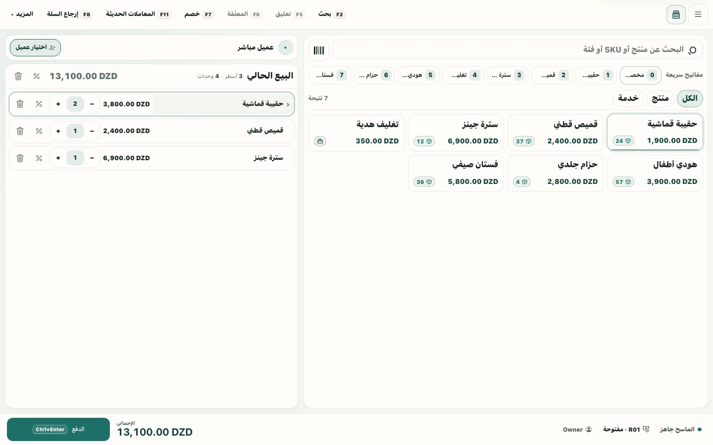Open the hamburger menu icon
The image size is (713, 445).
[x=698, y=14]
